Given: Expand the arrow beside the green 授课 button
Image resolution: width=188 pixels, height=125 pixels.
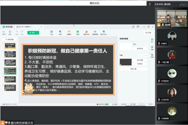Looking at the screenshot, I should coord(38,33).
